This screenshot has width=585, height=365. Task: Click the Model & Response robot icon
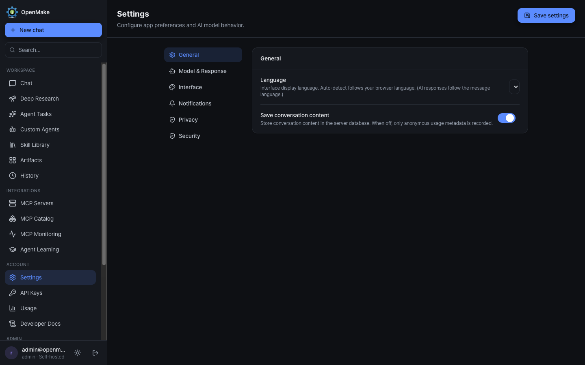tap(172, 71)
